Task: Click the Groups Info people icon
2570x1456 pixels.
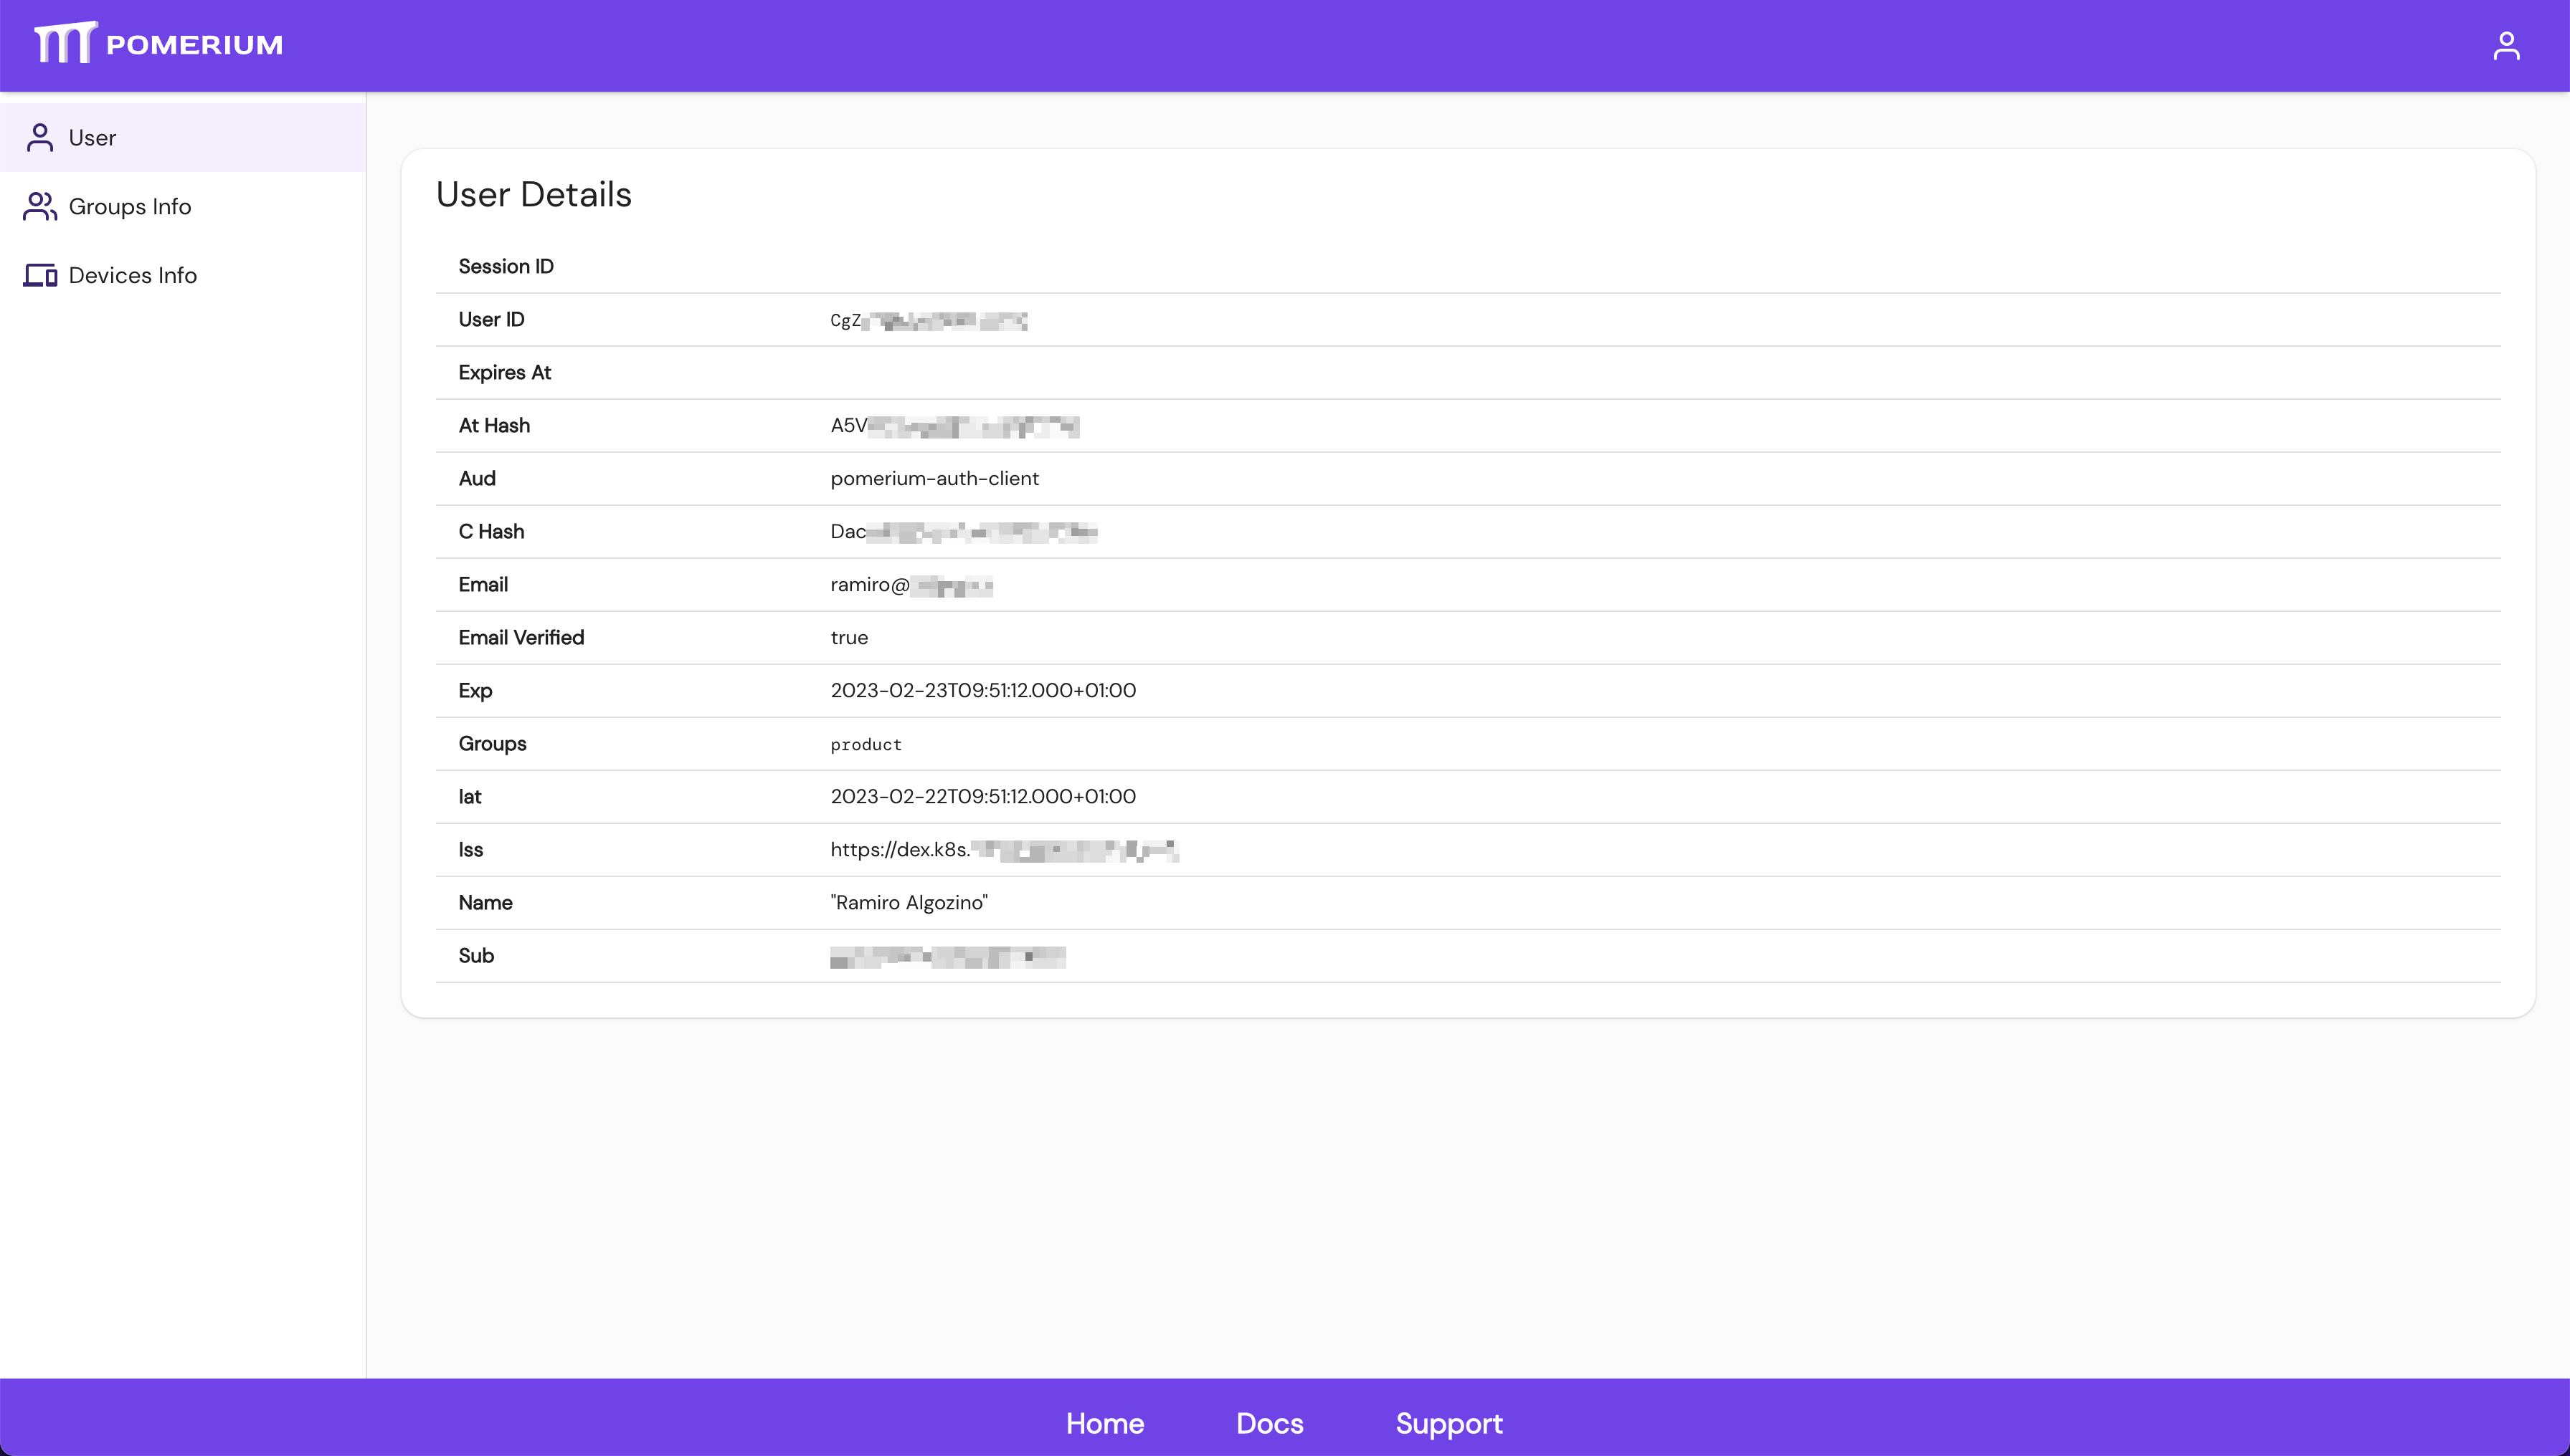Action: pyautogui.click(x=40, y=207)
